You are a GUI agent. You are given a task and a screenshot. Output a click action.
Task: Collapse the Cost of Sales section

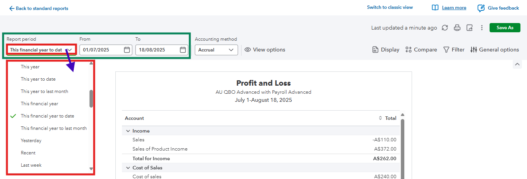128,168
